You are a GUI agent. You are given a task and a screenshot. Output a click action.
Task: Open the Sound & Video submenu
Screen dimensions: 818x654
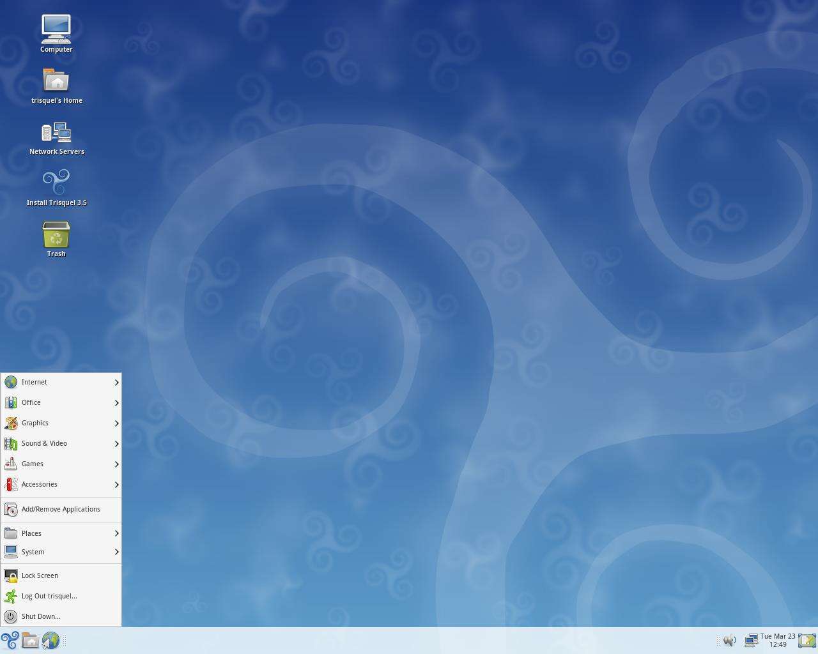61,443
